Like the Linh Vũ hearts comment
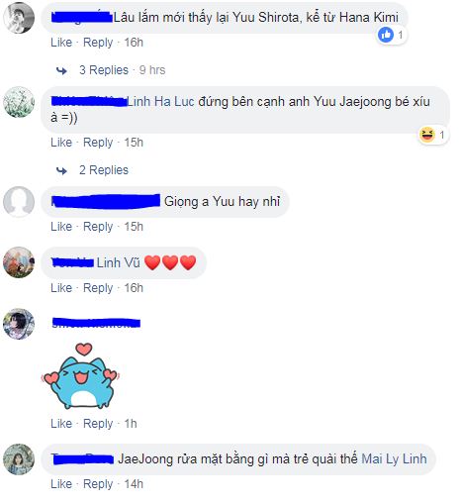Viewport: 461px width, 504px height. click(61, 288)
